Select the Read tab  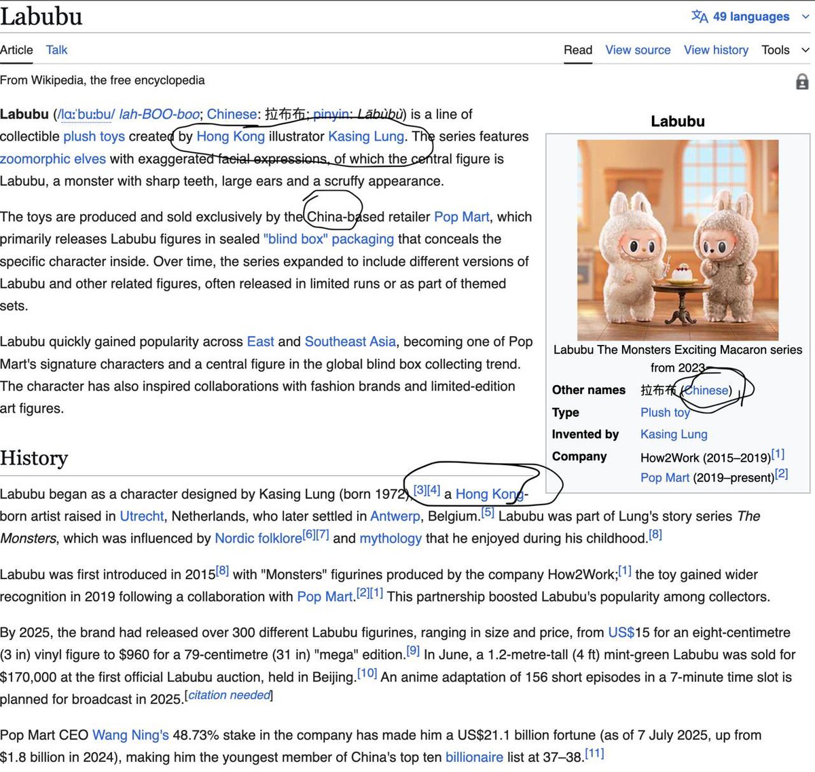pyautogui.click(x=578, y=50)
